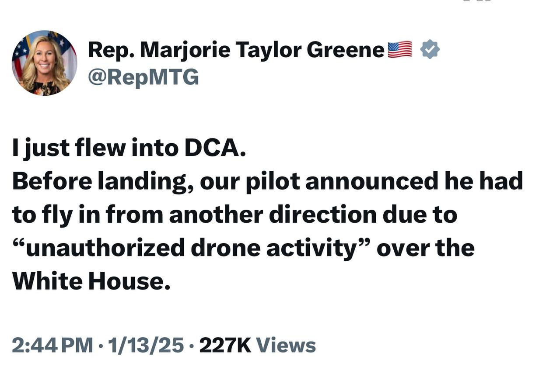
Task: Click the line starting 'Before landing, our pilot'
Action: pos(267,181)
